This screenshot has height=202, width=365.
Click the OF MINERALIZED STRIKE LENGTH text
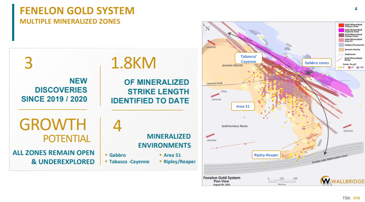[x=150, y=91]
